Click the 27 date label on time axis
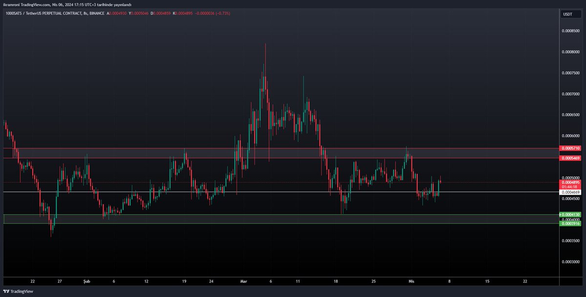This screenshot has width=586, height=297. pos(60,281)
